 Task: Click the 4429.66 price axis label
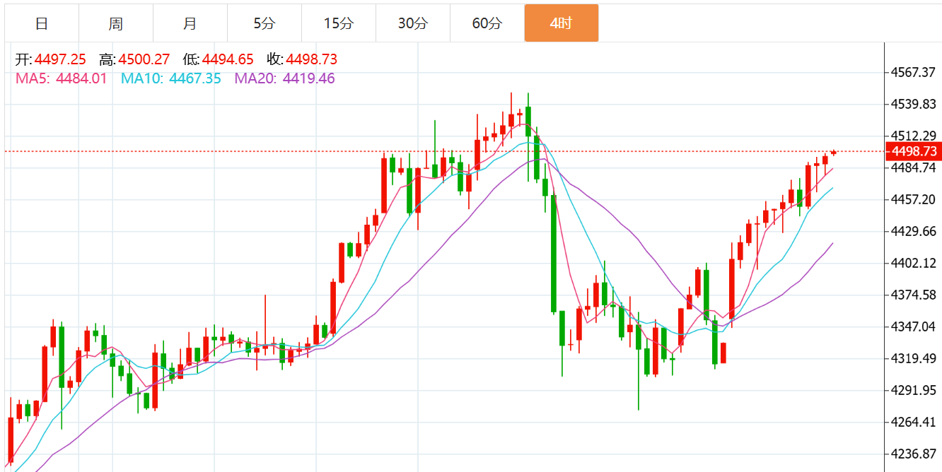(914, 231)
